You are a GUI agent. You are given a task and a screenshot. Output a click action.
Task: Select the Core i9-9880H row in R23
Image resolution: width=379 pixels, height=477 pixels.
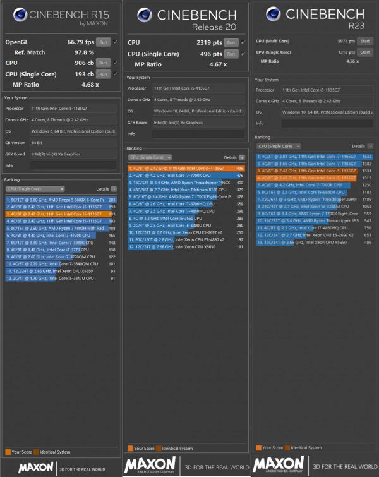coord(315,192)
